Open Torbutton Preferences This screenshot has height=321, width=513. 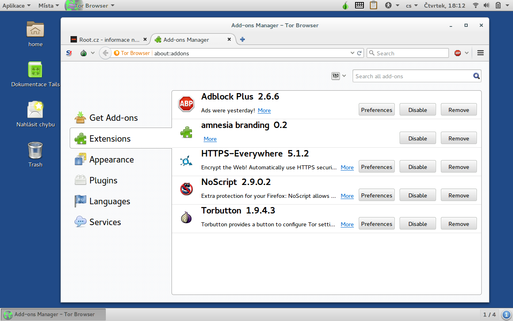[376, 224]
